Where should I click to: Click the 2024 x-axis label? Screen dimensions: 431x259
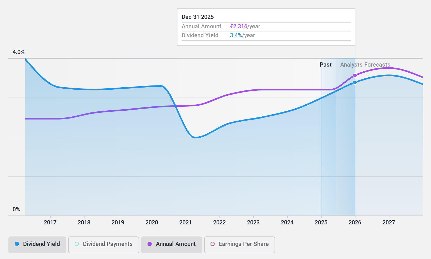click(x=287, y=223)
